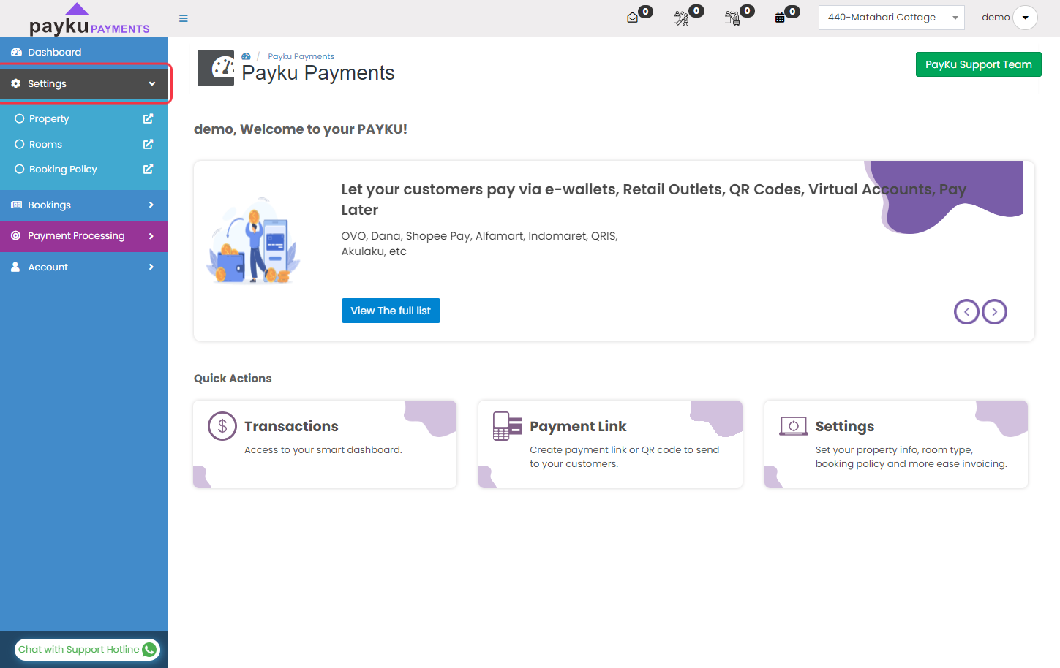Click the dollar Transactions card icon
This screenshot has height=668, width=1060.
222,426
